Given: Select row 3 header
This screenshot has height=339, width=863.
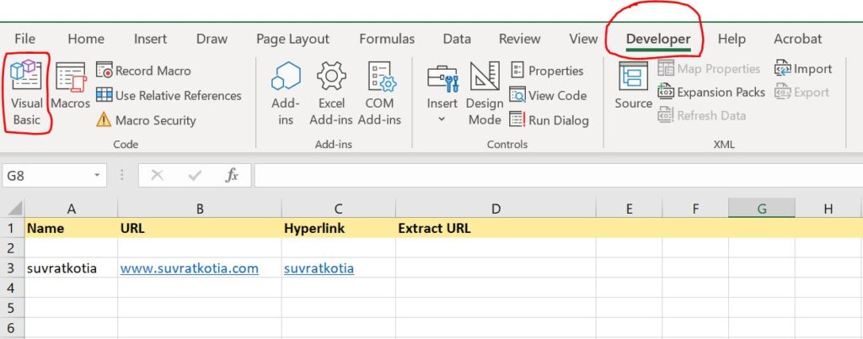Looking at the screenshot, I should coord(12,268).
